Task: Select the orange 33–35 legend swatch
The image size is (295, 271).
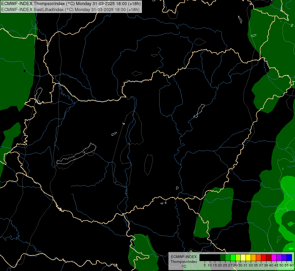Action: 253,257
